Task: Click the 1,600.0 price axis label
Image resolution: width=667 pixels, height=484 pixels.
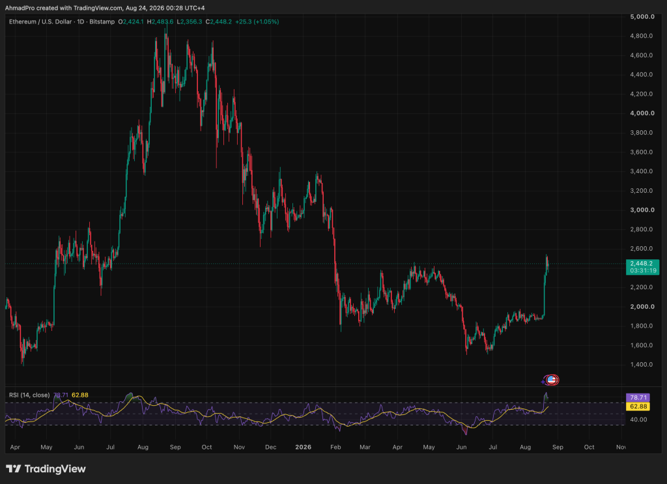Action: tap(642, 345)
